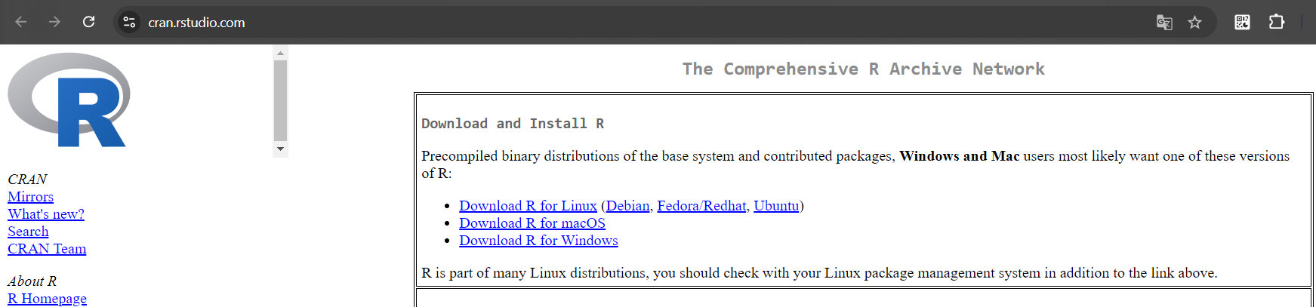Viewport: 1316px width, 307px height.
Task: Click the bold 'Windows and Mac' text
Action: pos(959,156)
